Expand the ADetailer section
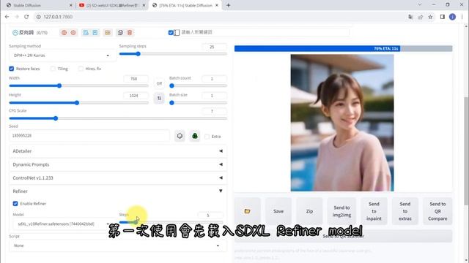Viewport: 469px width, 263px height. tap(117, 151)
